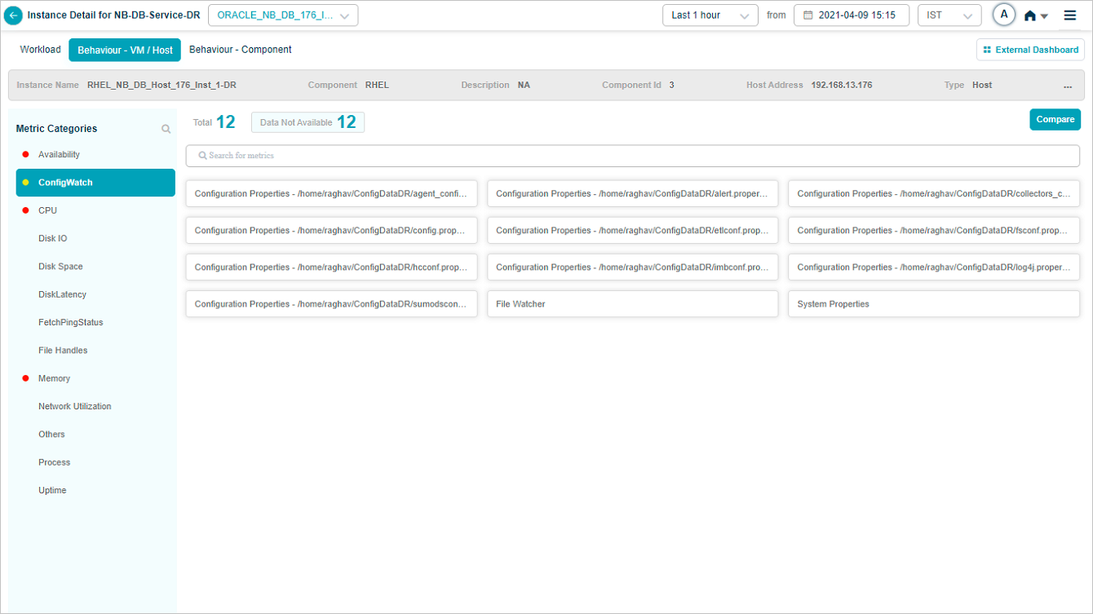Open the System Properties metric card
The width and height of the screenshot is (1093, 614).
point(933,304)
